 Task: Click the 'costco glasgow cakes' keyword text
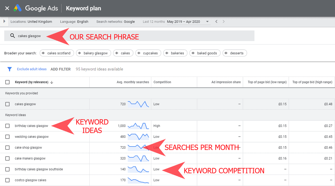point(30,180)
